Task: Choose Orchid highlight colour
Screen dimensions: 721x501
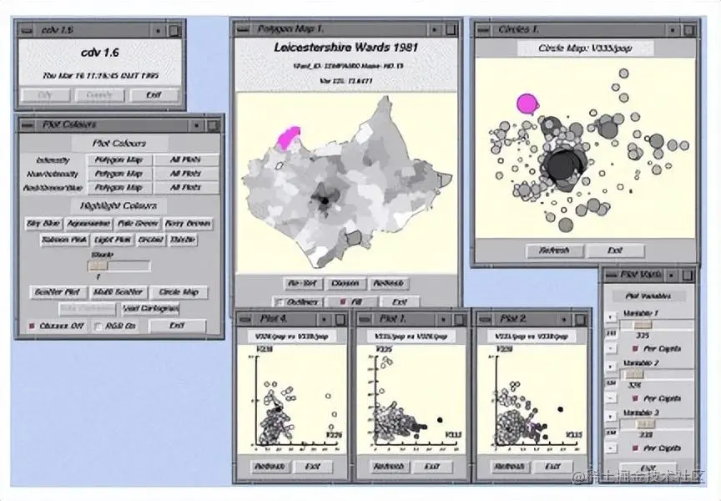Action: point(151,240)
